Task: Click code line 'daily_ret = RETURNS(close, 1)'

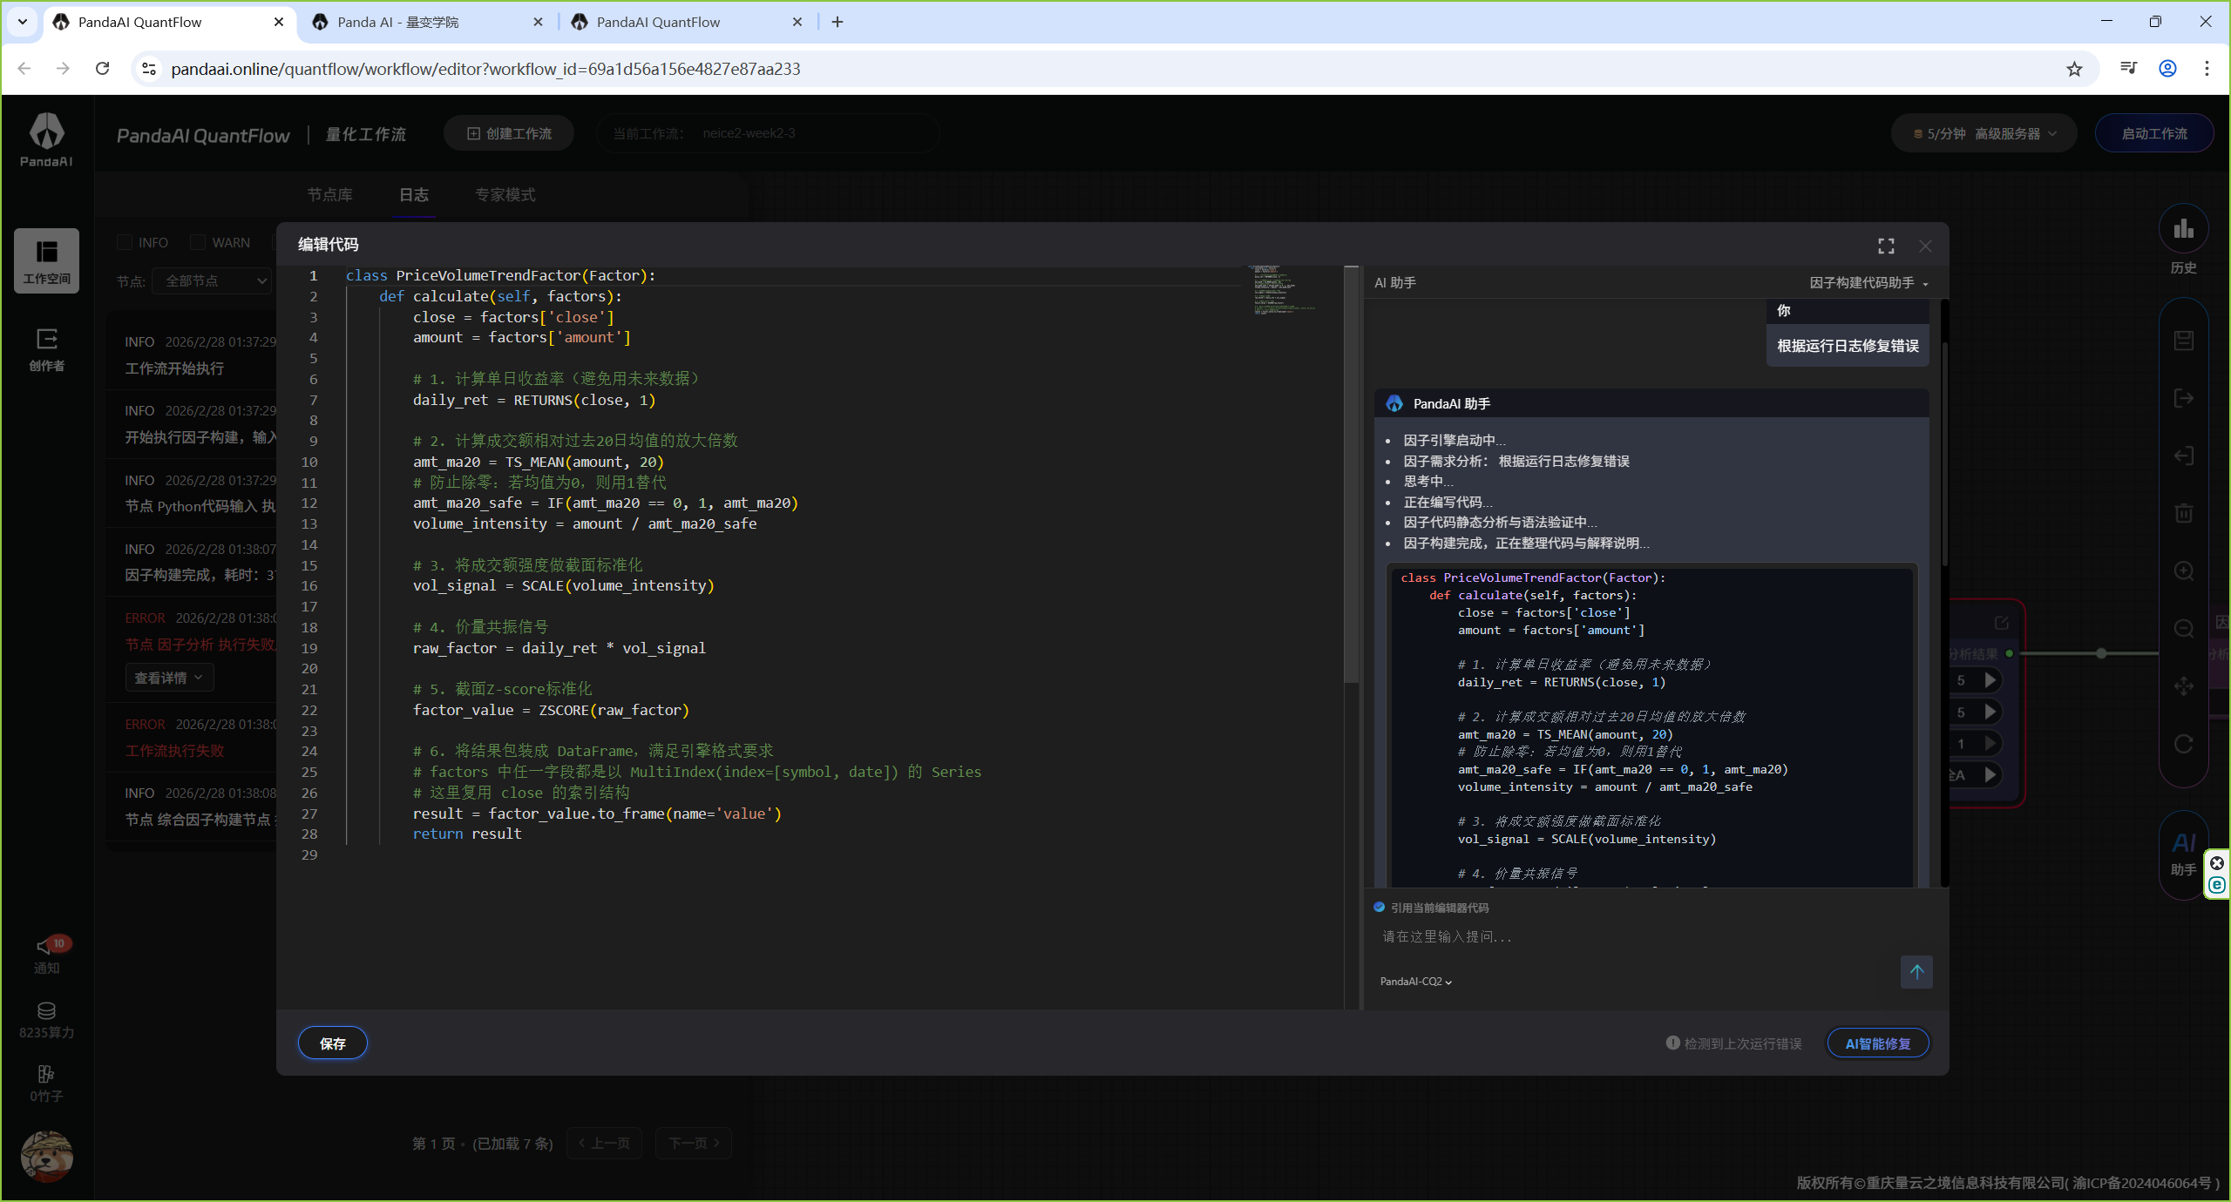Action: (x=534, y=400)
